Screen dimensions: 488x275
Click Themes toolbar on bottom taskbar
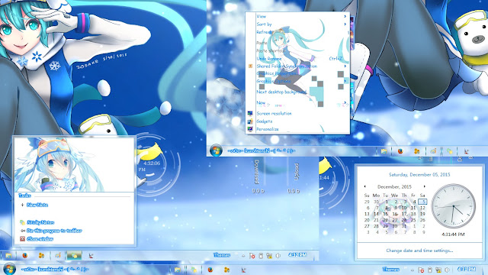point(390,270)
